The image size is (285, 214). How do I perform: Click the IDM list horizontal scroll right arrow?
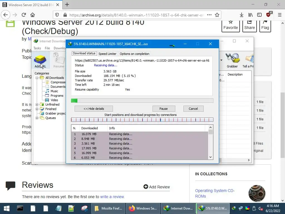point(249,160)
